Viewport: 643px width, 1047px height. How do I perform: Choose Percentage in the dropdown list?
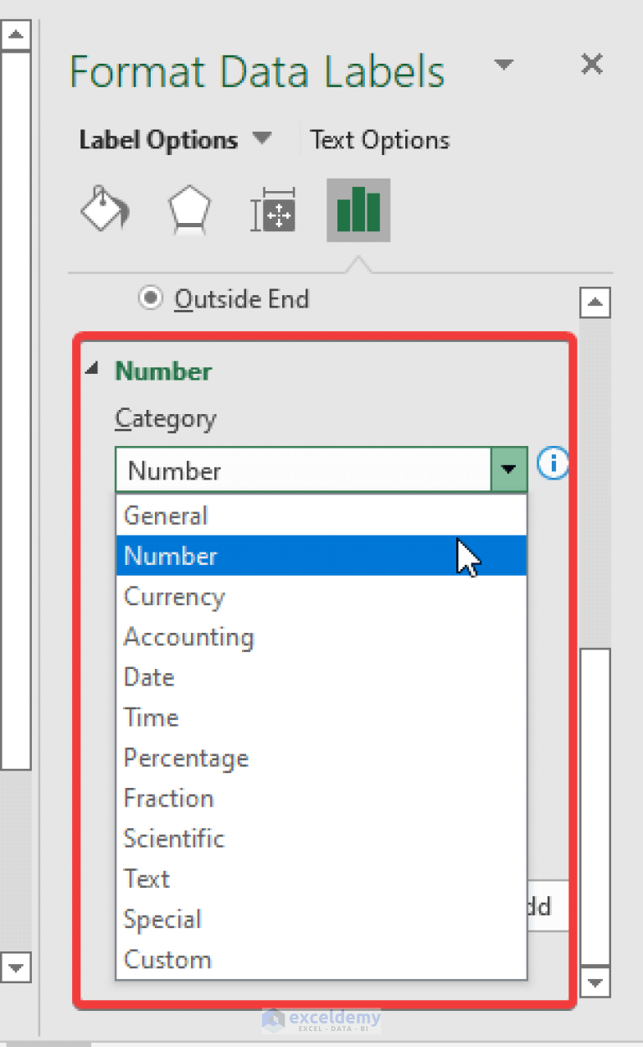(186, 758)
